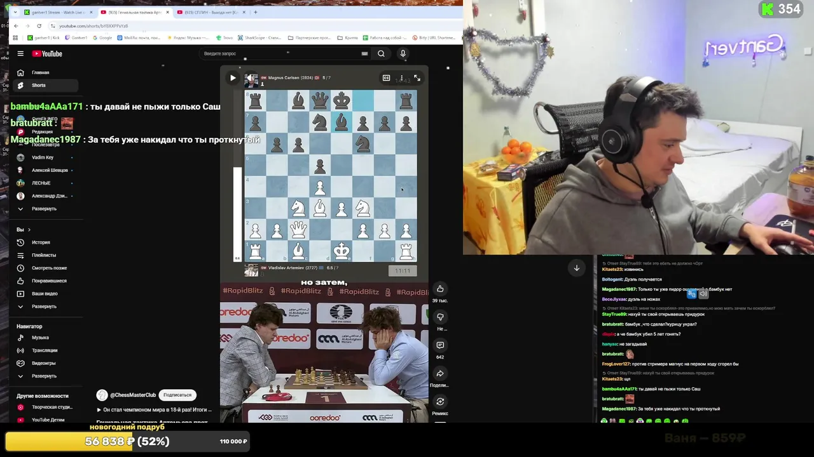Open the gantver1 | Kick bookmark

click(x=43, y=38)
